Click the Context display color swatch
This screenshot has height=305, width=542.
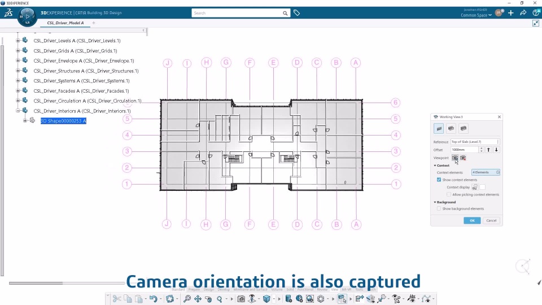(x=483, y=187)
